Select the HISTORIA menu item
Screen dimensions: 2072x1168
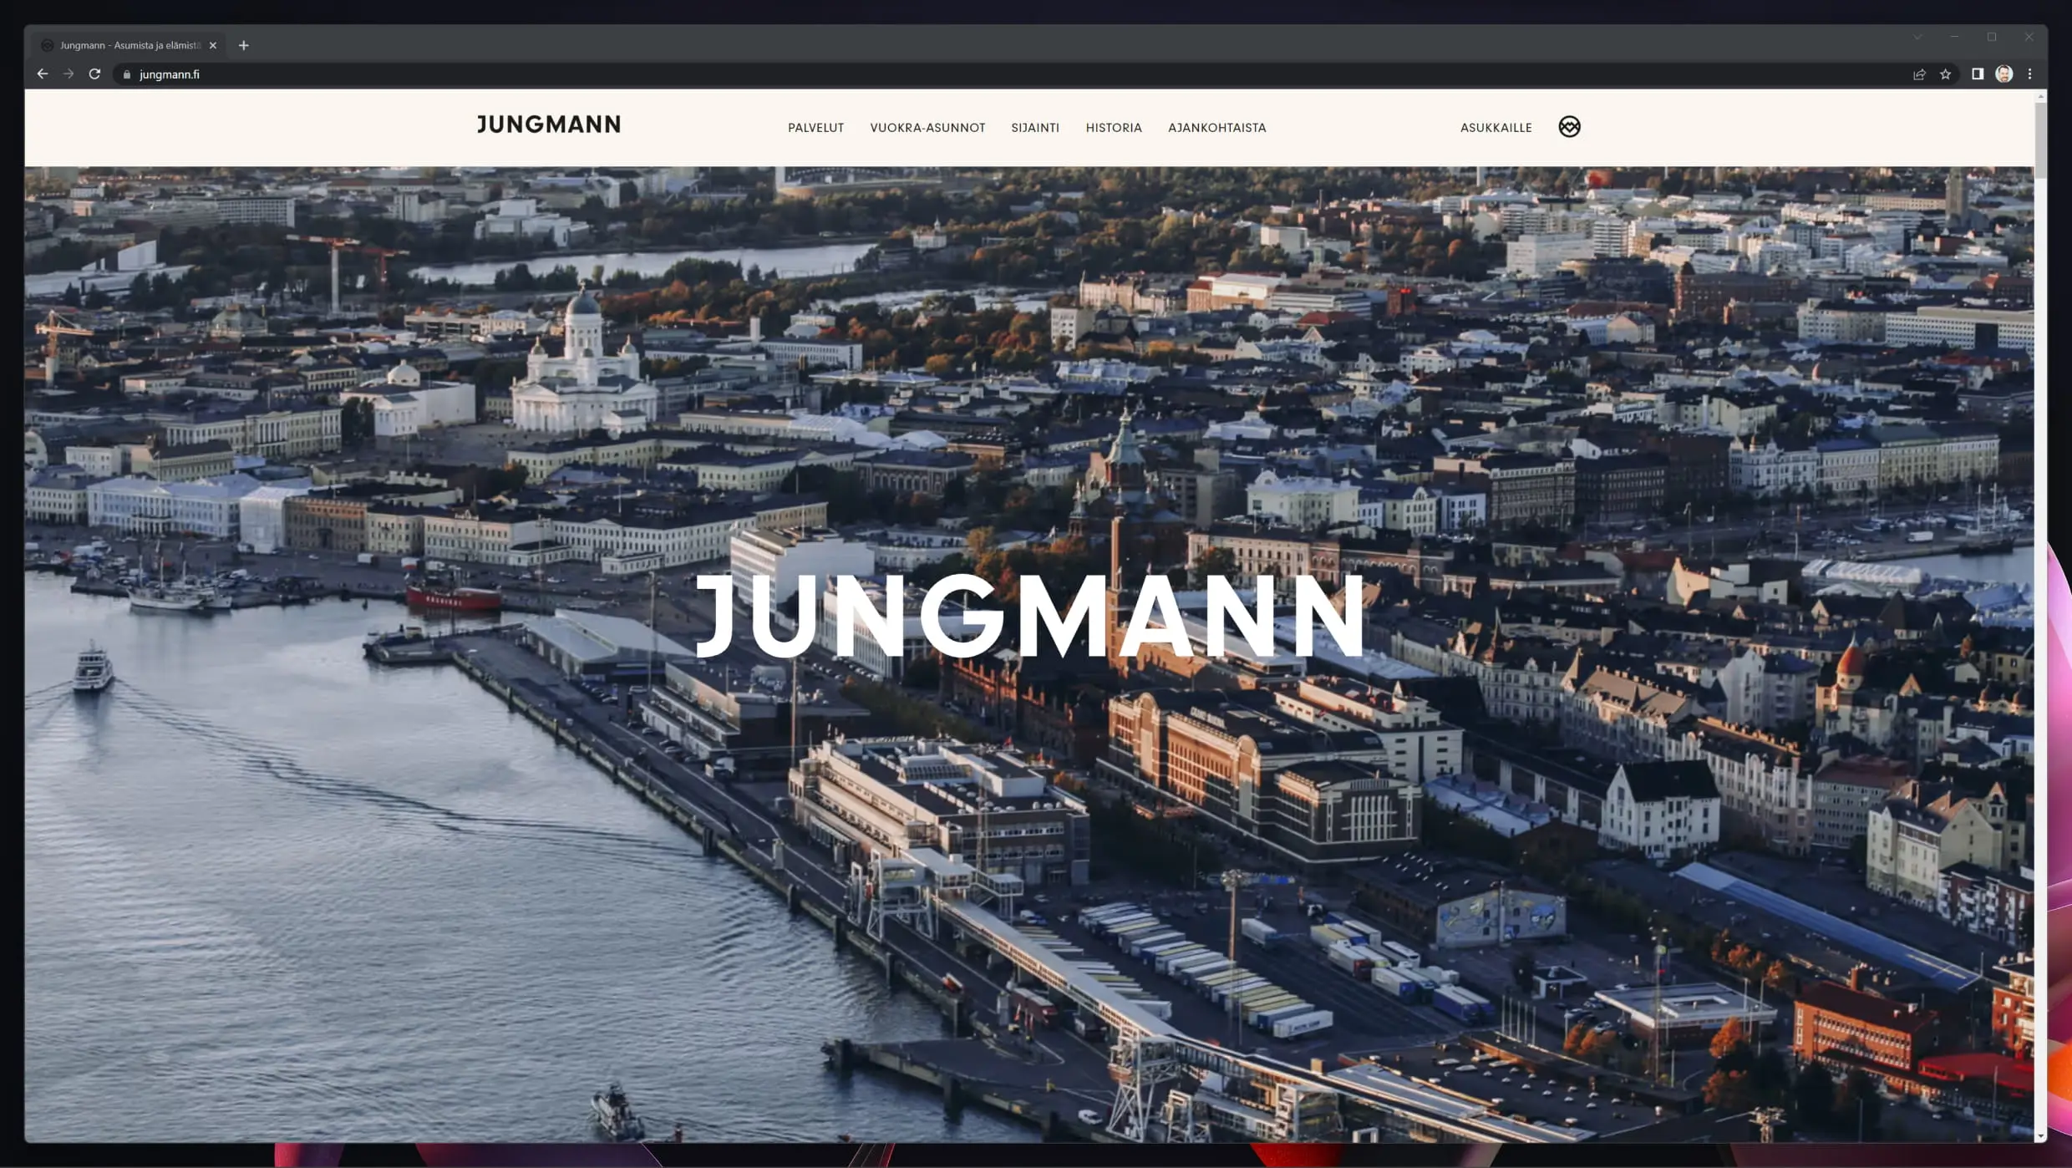pos(1114,127)
